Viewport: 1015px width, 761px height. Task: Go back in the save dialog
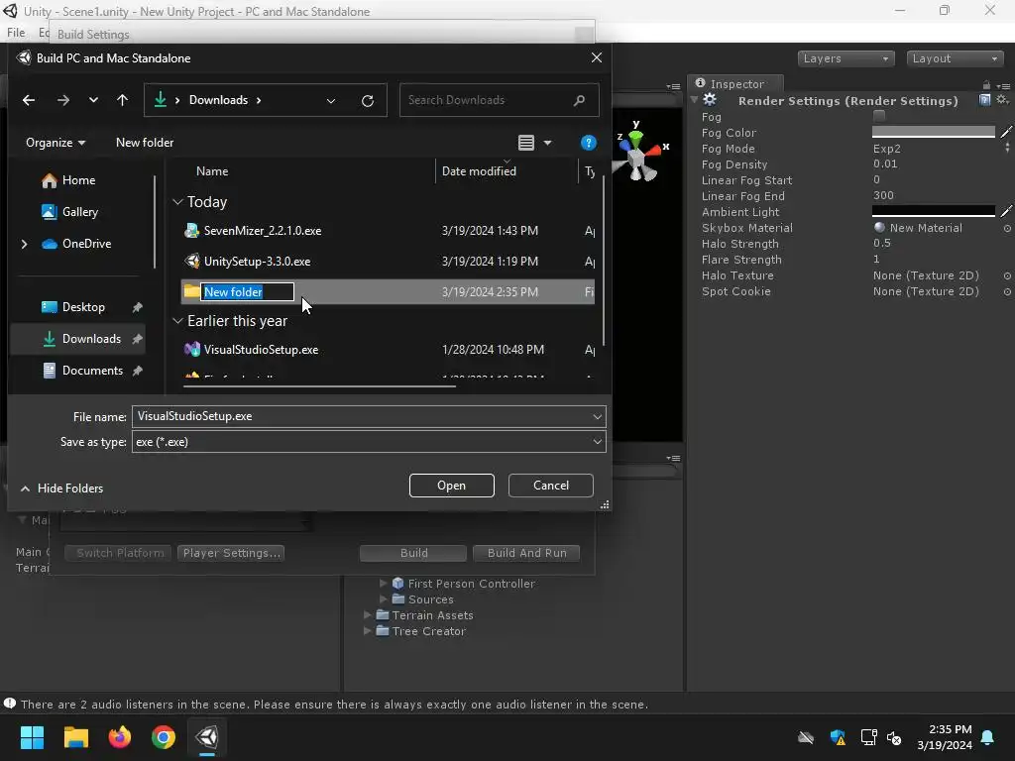click(x=29, y=100)
